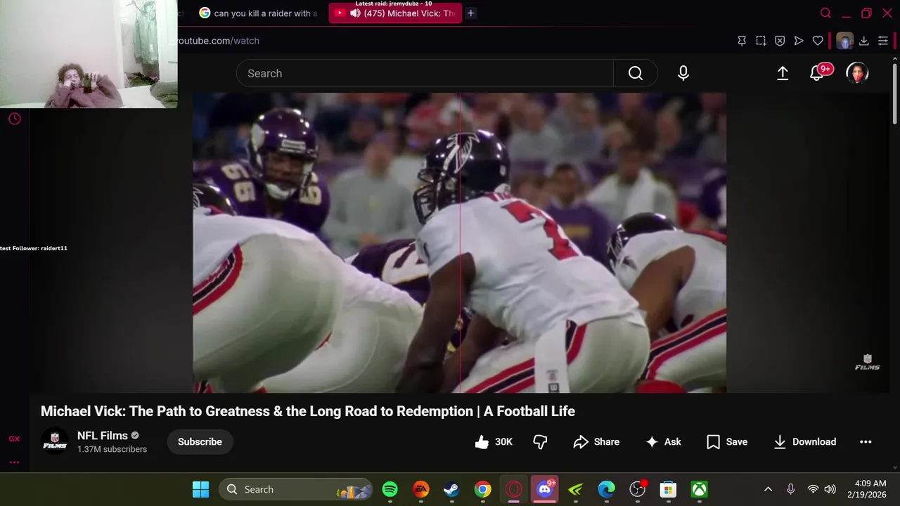Expand the system tray hidden icons chevron
900x506 pixels.
768,489
